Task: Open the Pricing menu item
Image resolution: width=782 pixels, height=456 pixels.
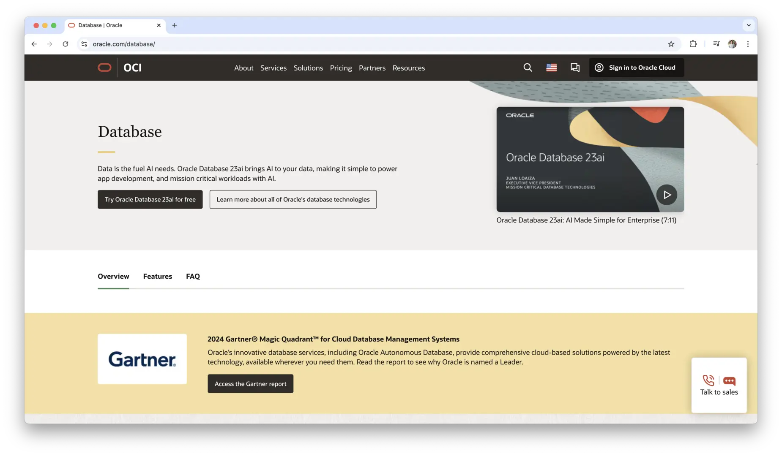Action: coord(341,68)
